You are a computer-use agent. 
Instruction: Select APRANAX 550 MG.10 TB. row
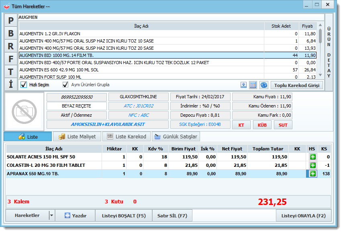coord(168,174)
